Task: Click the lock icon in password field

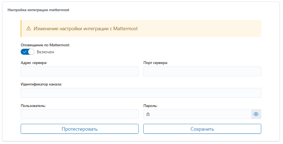Action: (148, 114)
